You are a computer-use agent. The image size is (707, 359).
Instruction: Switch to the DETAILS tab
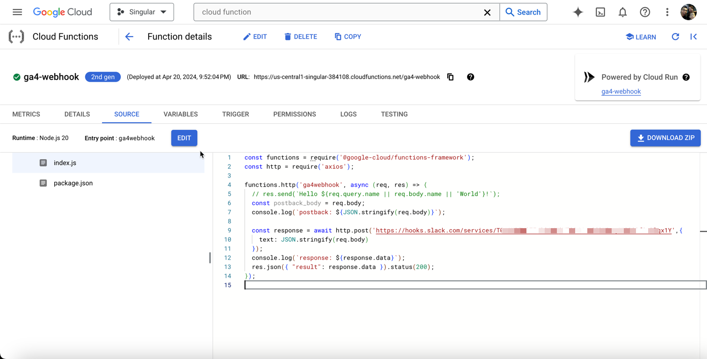77,114
